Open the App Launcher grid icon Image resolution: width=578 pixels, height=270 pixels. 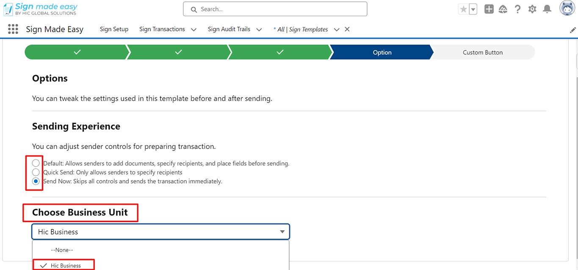13,29
